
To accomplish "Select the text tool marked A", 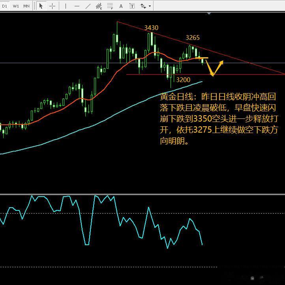I will (121, 6).
